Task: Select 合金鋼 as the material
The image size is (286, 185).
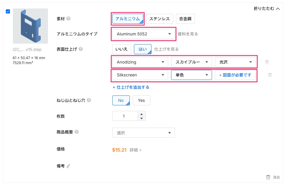Action: [185, 19]
